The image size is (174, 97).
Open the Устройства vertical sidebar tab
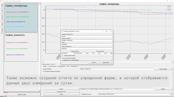(2, 17)
